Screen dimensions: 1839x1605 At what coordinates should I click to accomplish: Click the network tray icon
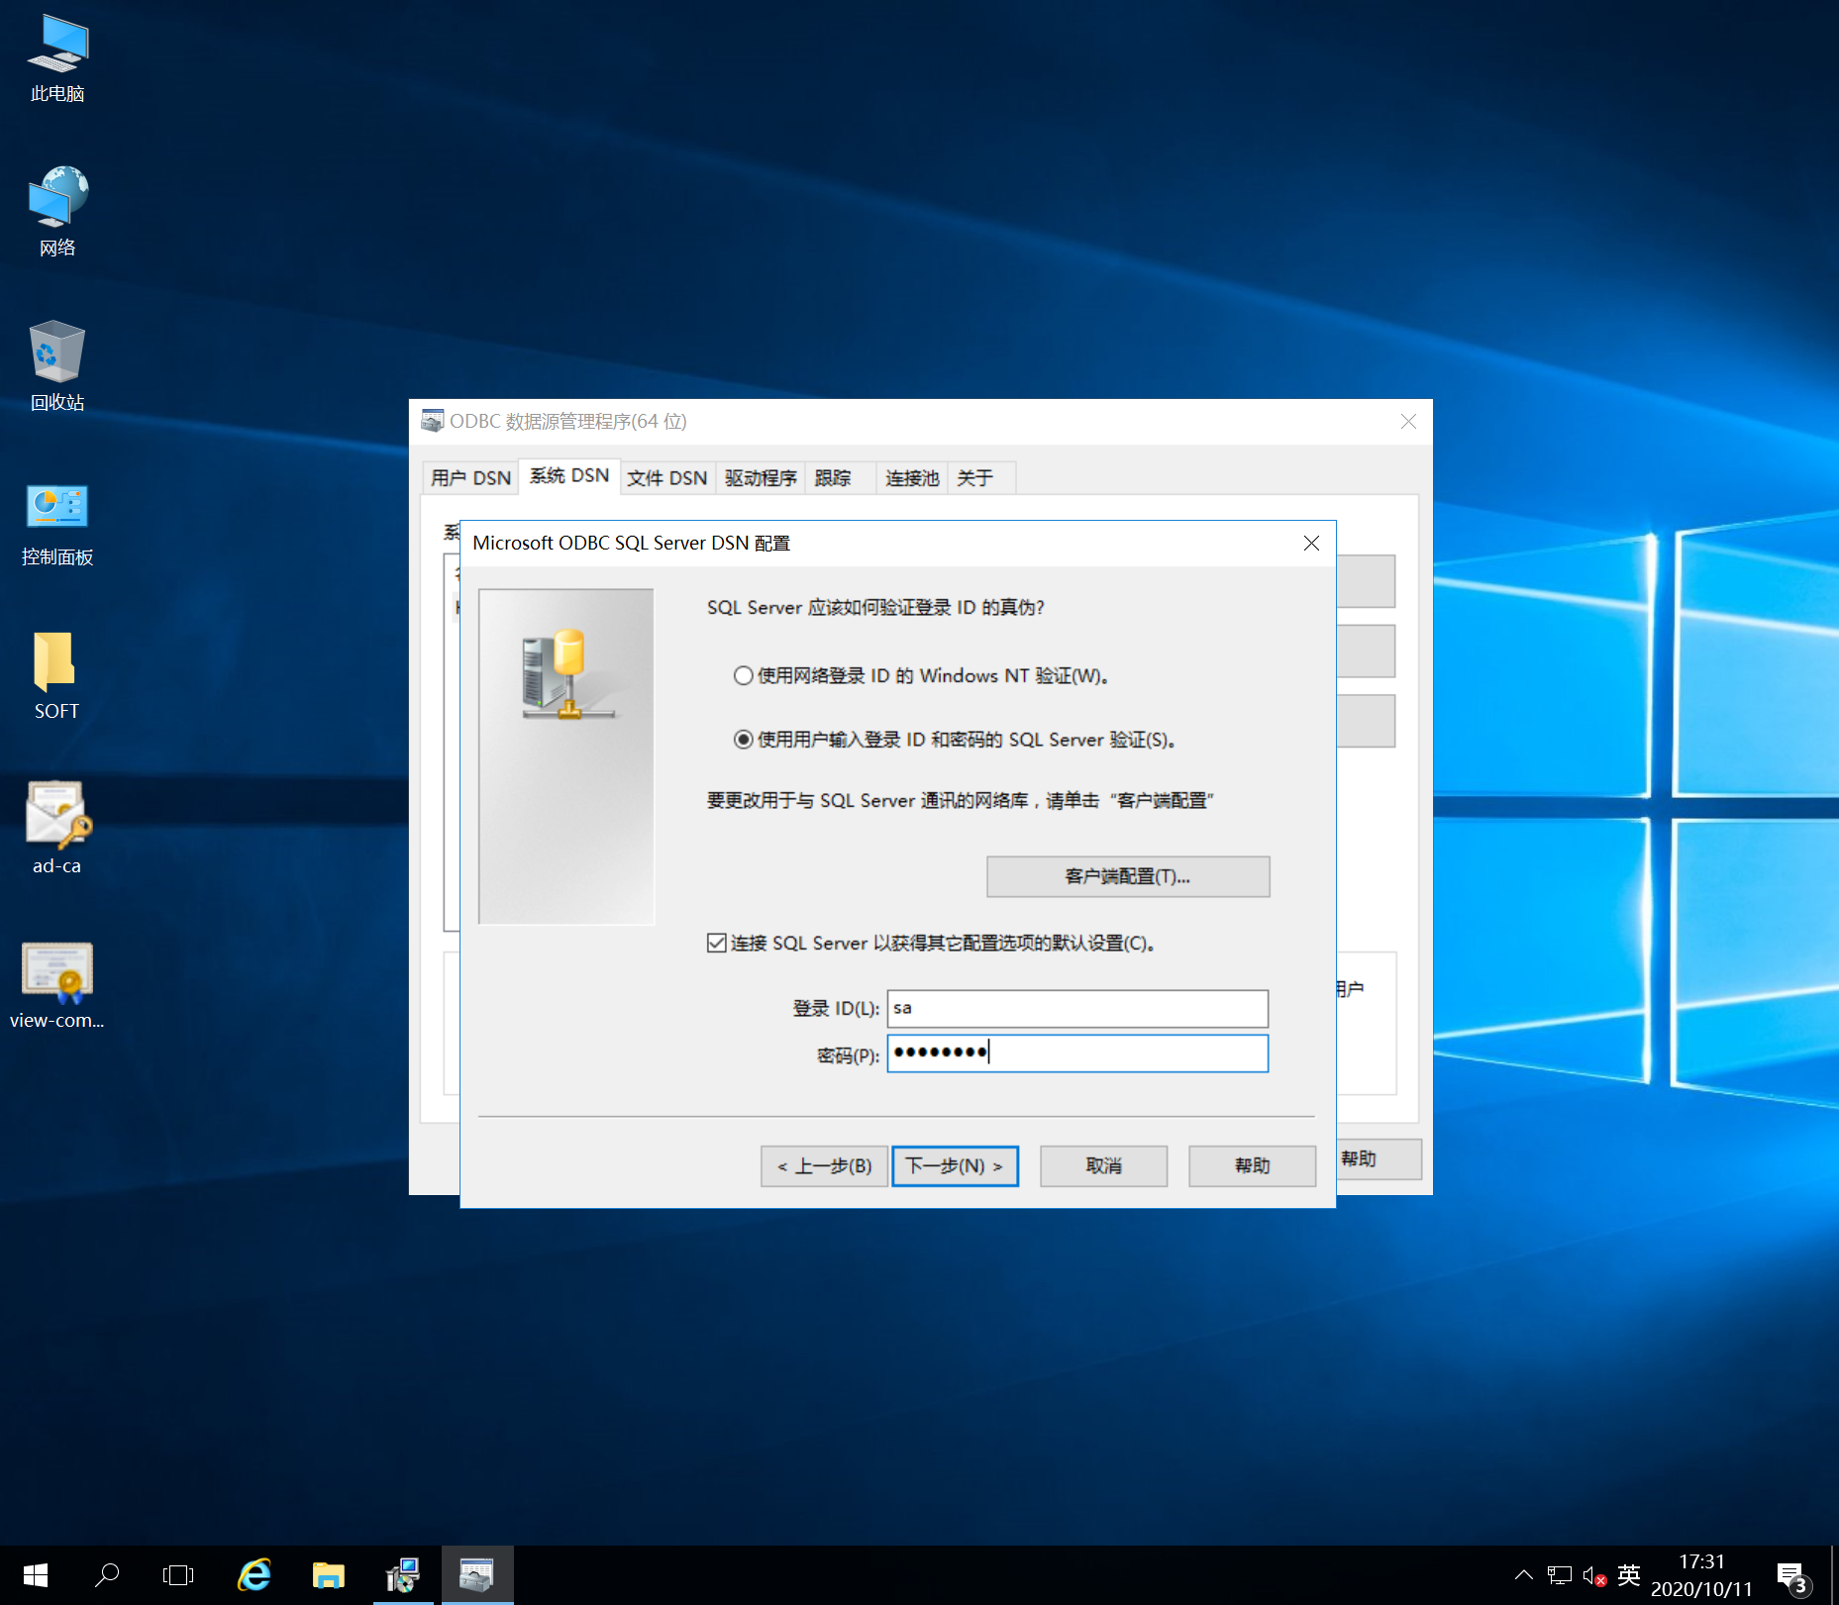[1560, 1575]
